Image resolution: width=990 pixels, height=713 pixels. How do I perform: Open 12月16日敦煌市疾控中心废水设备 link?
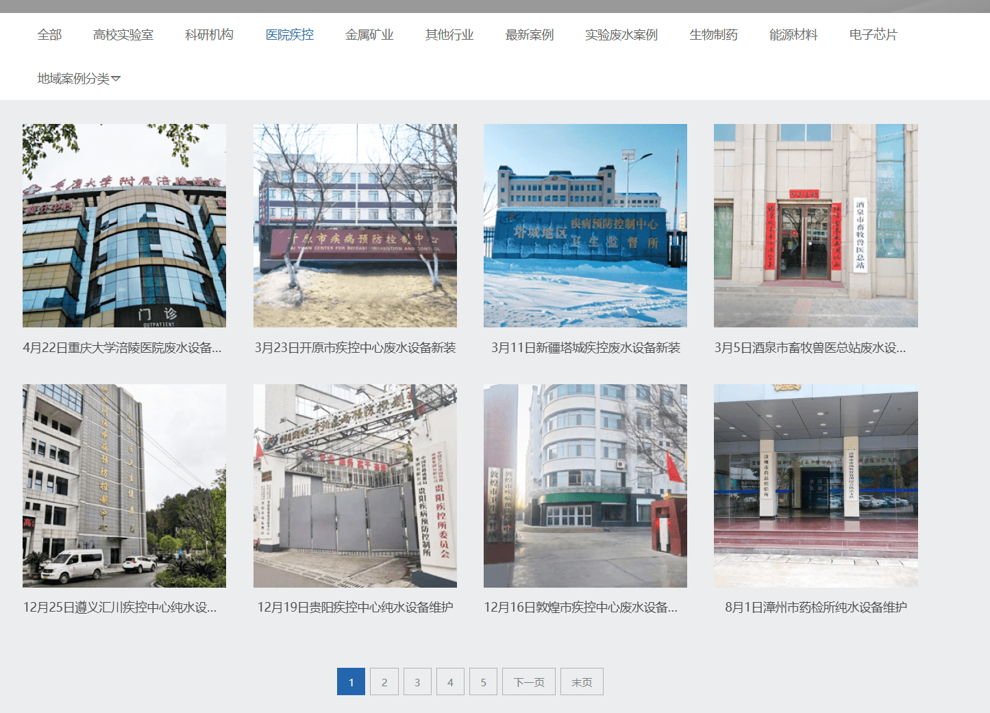pyautogui.click(x=580, y=608)
